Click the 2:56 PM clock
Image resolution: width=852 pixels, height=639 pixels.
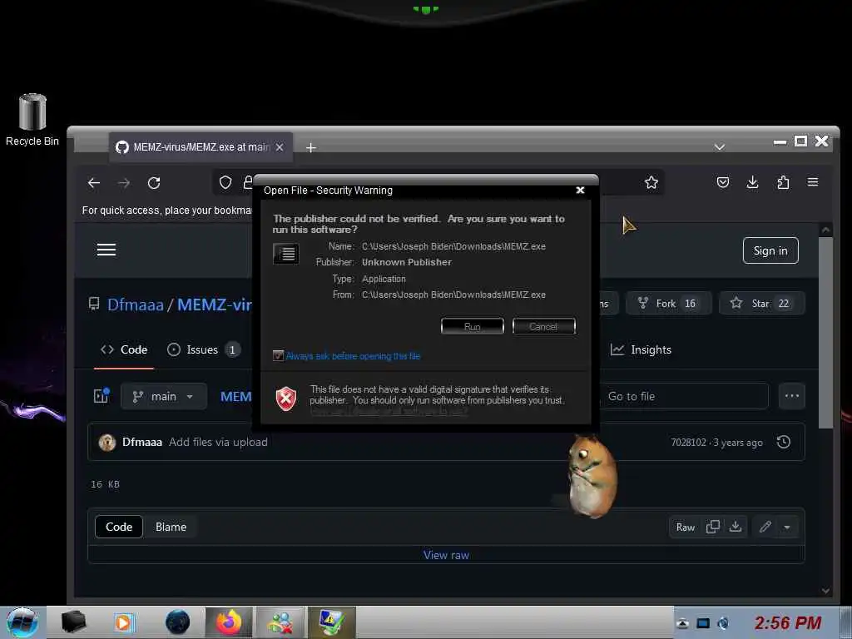[x=787, y=622]
